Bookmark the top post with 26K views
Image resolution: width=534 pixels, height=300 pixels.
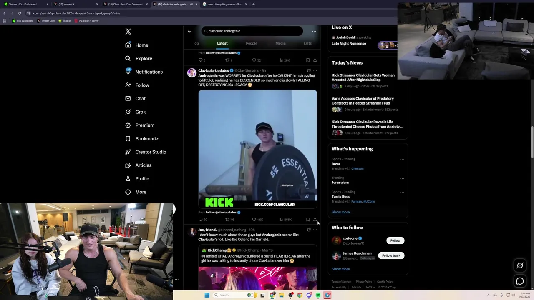(308, 60)
